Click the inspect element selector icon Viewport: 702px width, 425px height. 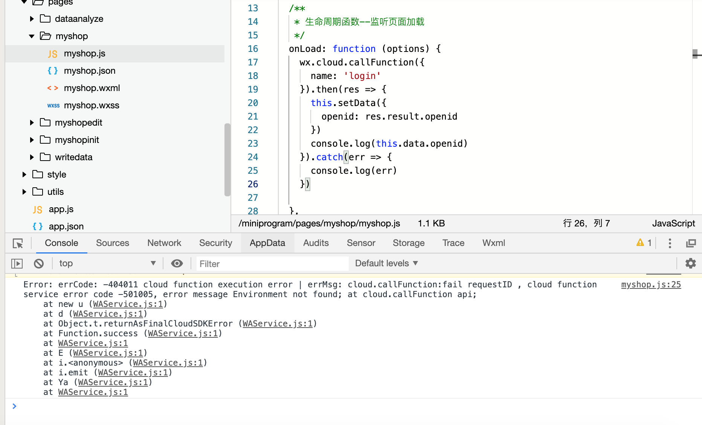[18, 243]
